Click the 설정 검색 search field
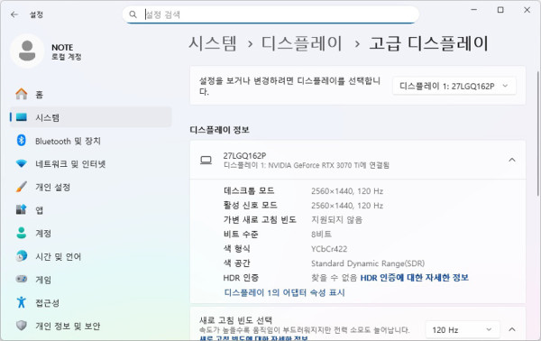The height and width of the screenshot is (341, 541). (270, 14)
